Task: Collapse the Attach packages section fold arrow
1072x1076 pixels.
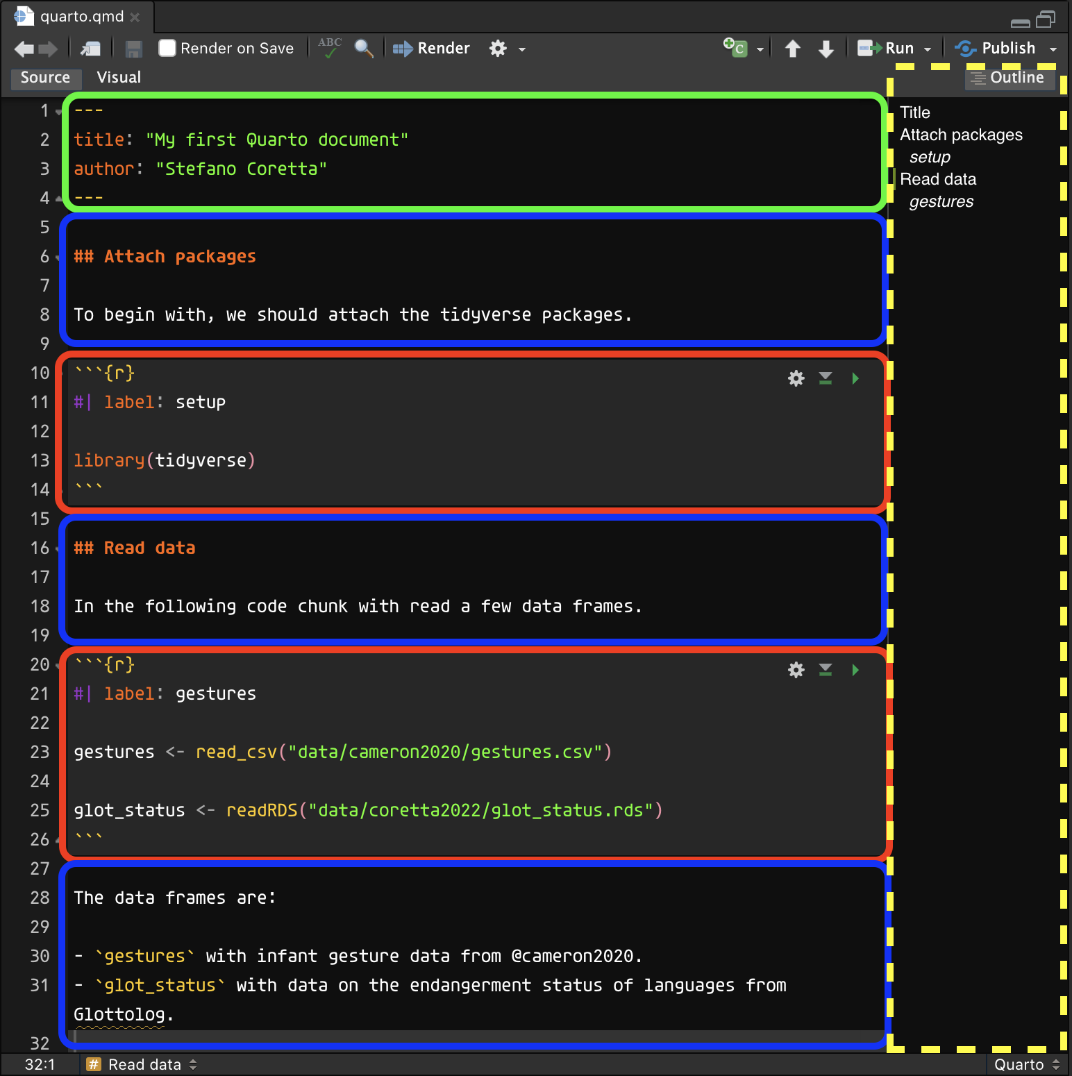Action: pos(58,258)
